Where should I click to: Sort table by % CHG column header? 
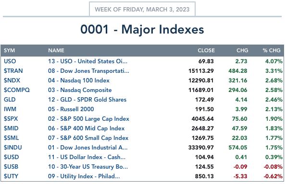tap(272, 50)
